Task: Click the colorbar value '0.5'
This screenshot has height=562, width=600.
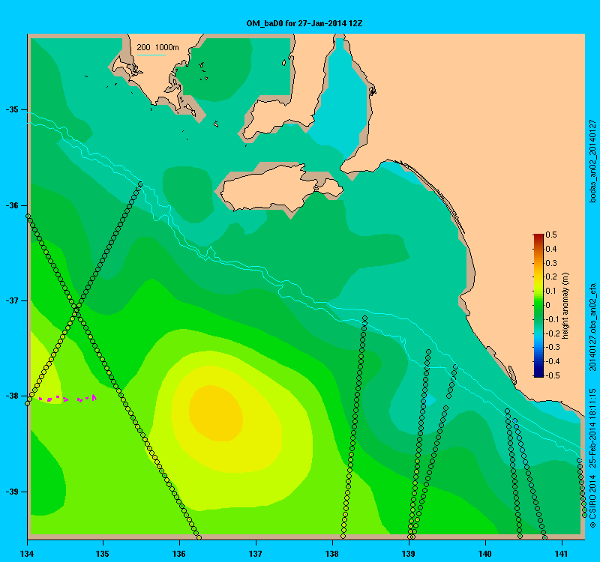Action: click(551, 235)
